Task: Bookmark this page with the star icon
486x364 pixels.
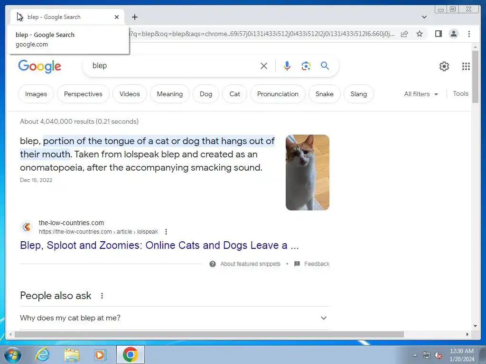Action: point(420,34)
